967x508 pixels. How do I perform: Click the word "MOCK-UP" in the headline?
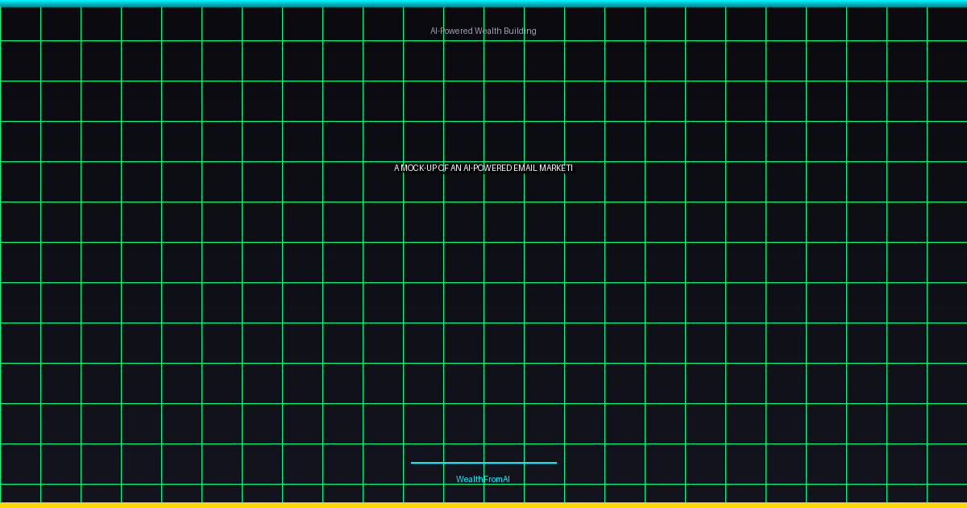(x=419, y=168)
